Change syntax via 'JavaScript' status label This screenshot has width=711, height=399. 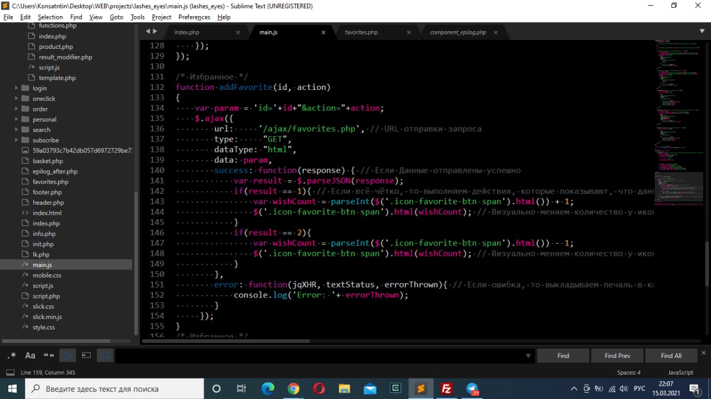(680, 372)
